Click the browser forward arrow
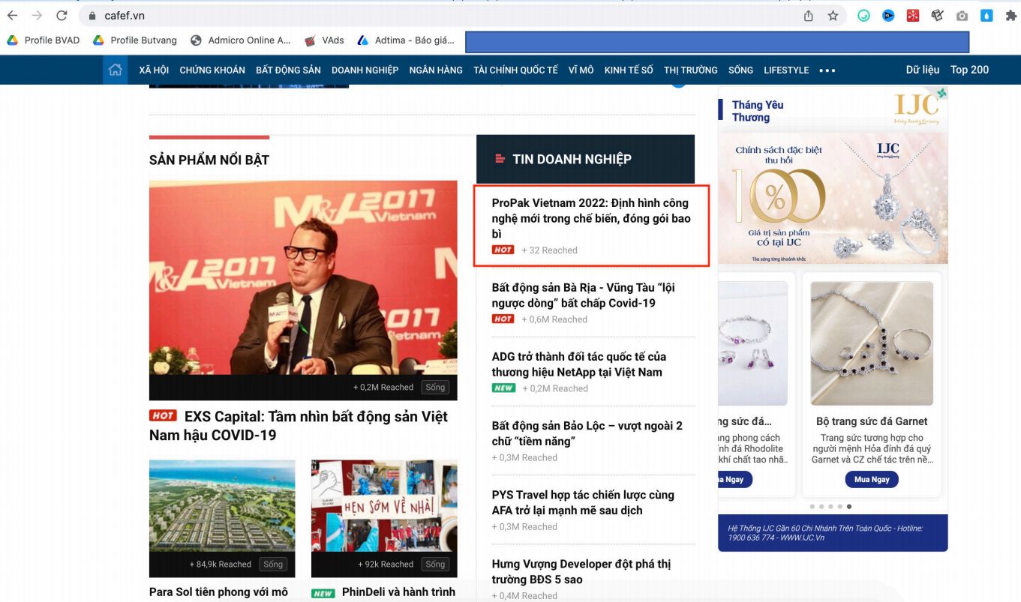 [x=37, y=16]
